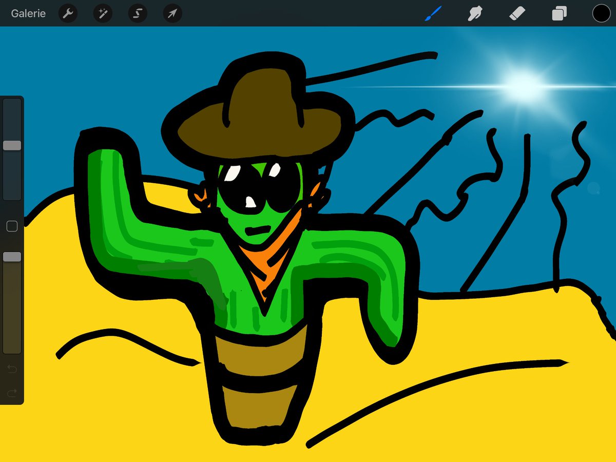616x462 pixels.
Task: Open the Layers panel
Action: (x=559, y=13)
